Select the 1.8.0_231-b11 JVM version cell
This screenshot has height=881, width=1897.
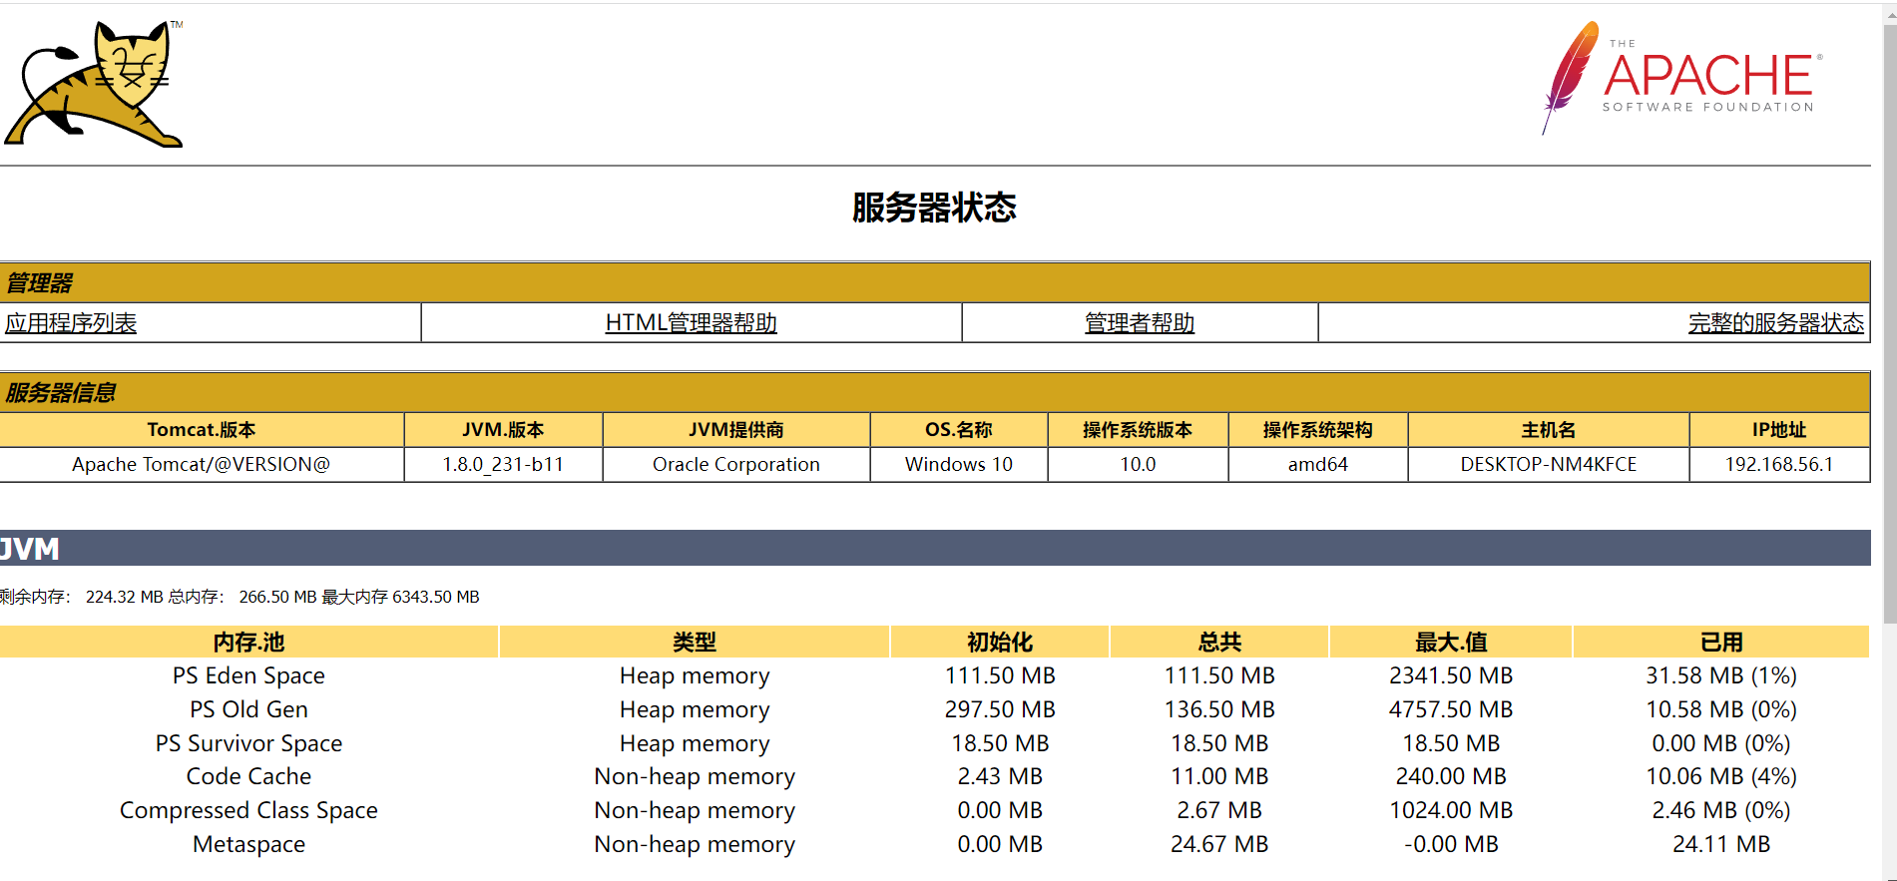click(503, 465)
